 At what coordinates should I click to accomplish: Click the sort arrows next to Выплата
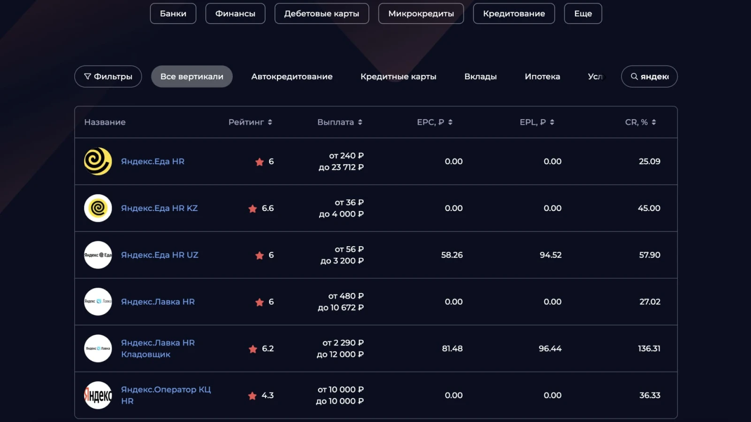pyautogui.click(x=360, y=122)
